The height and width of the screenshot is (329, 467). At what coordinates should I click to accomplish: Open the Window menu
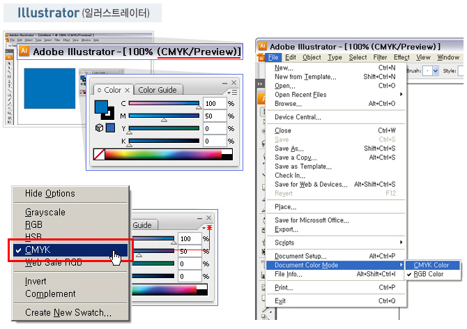click(448, 57)
